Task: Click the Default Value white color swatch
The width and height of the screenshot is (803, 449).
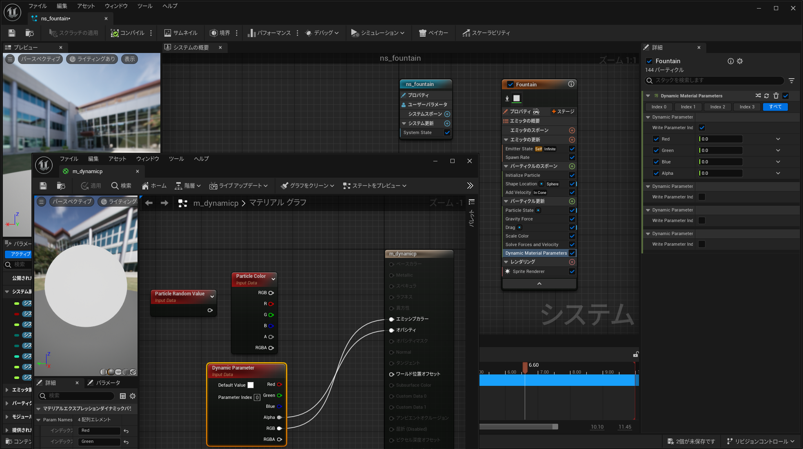Action: 251,385
